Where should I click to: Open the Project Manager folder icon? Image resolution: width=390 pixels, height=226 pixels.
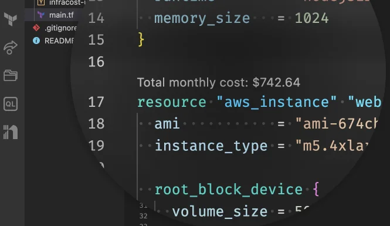point(11,75)
